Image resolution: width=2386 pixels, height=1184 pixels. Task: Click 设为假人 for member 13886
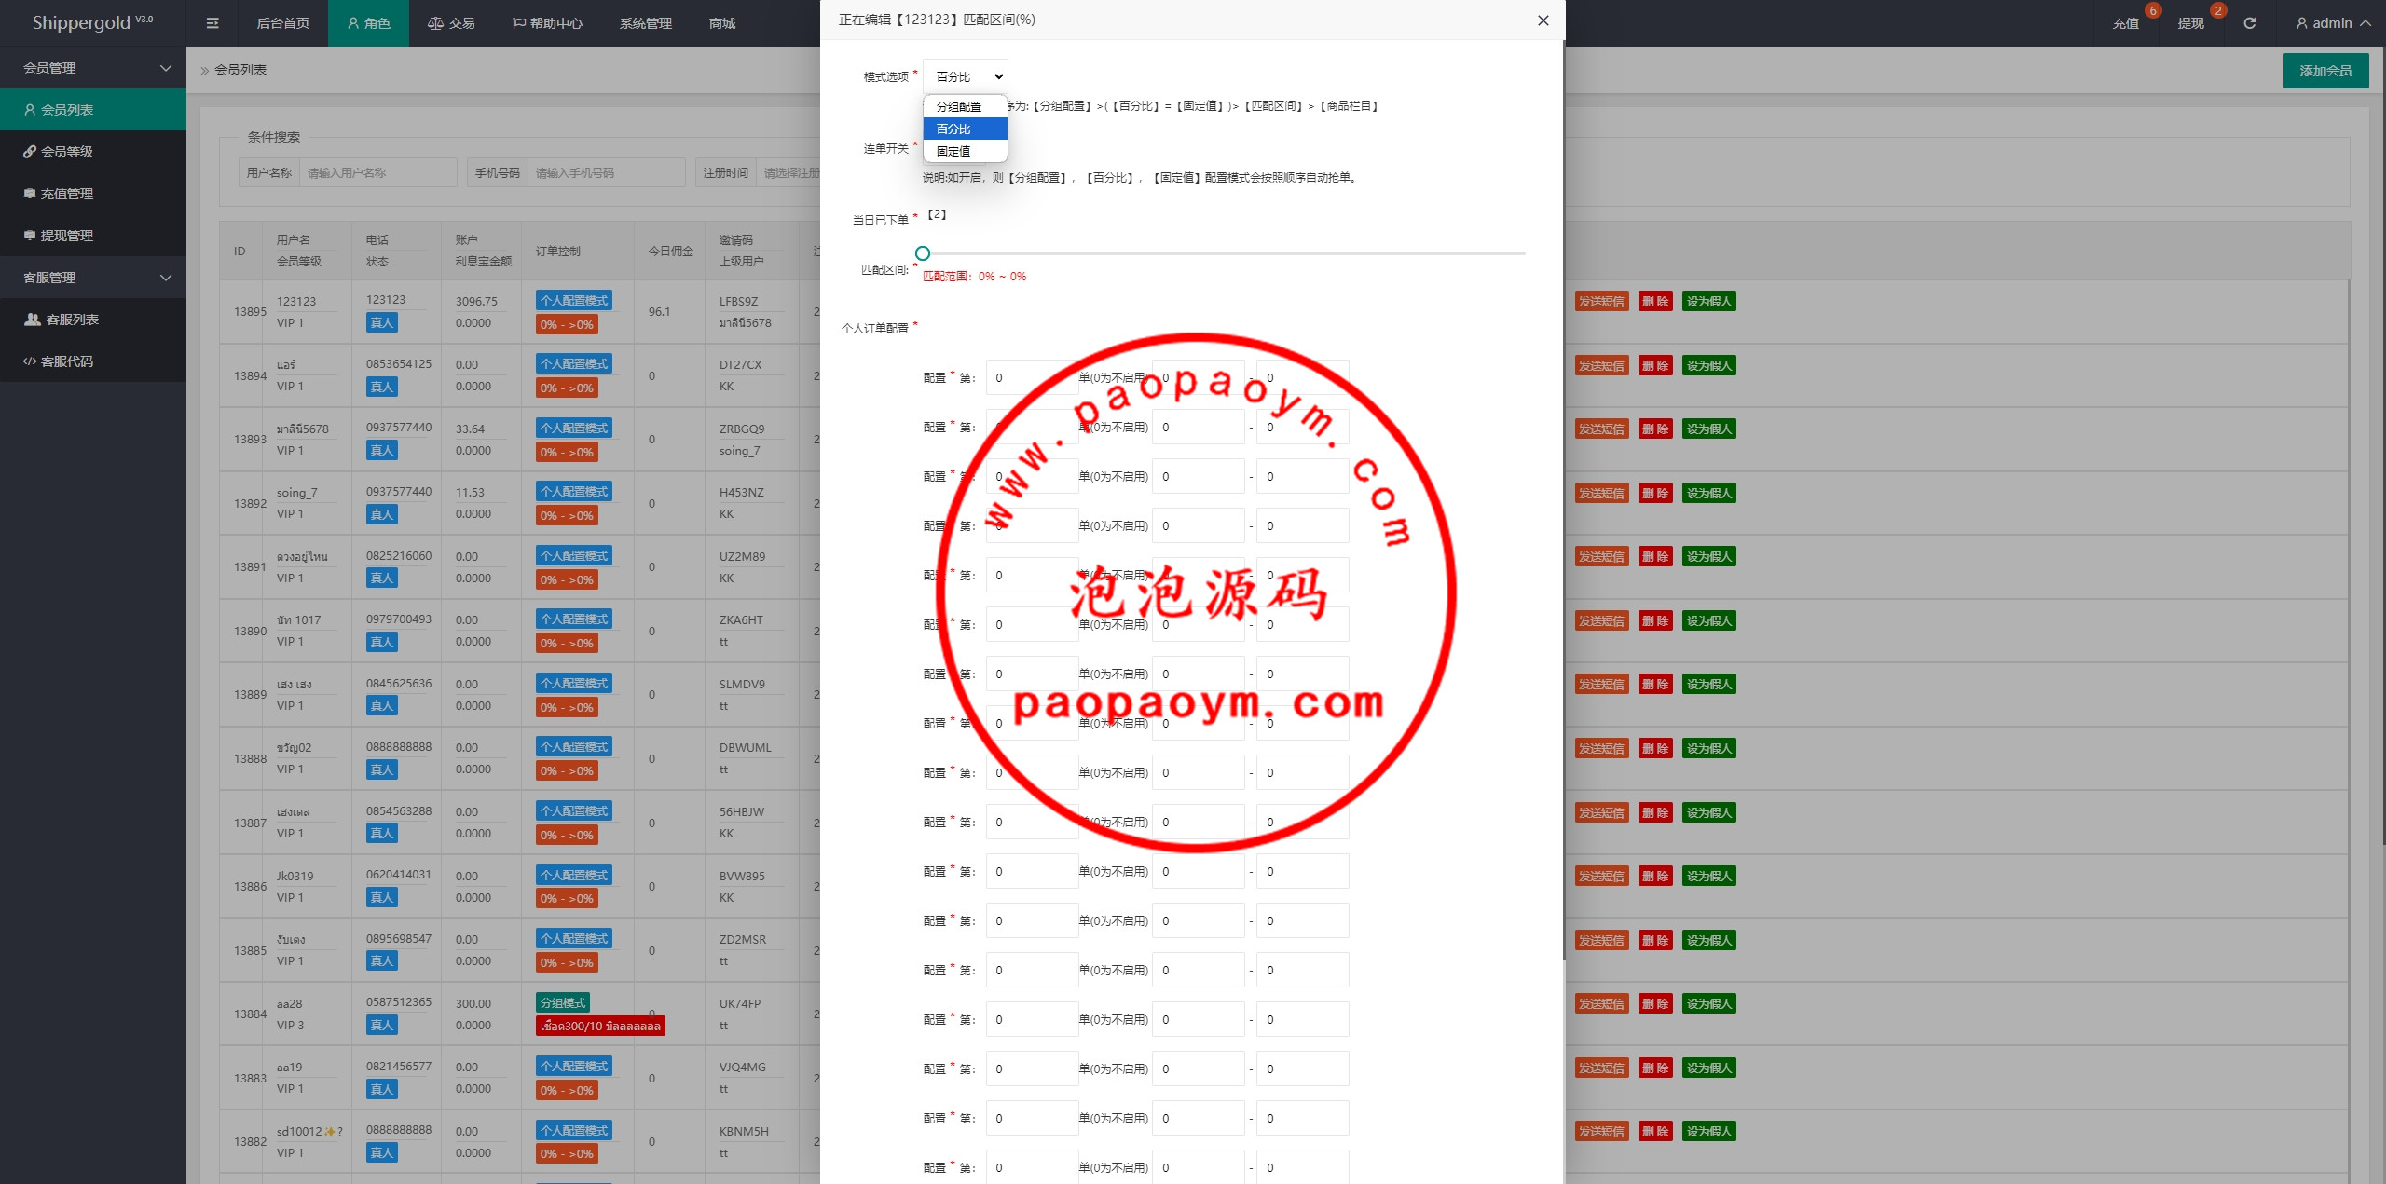(x=1709, y=877)
